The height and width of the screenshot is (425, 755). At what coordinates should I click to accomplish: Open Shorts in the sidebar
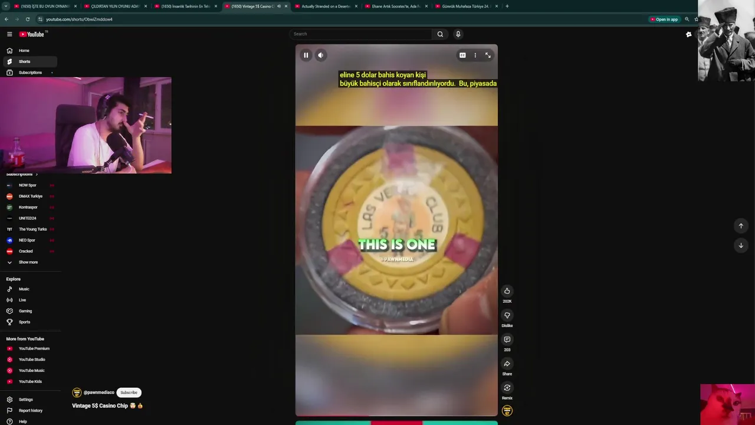pos(29,61)
